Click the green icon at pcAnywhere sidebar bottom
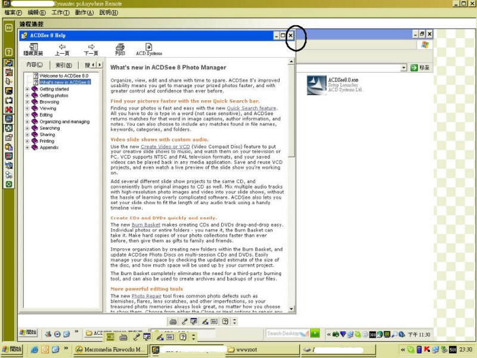This screenshot has height=358, width=477. pyautogui.click(x=9, y=184)
